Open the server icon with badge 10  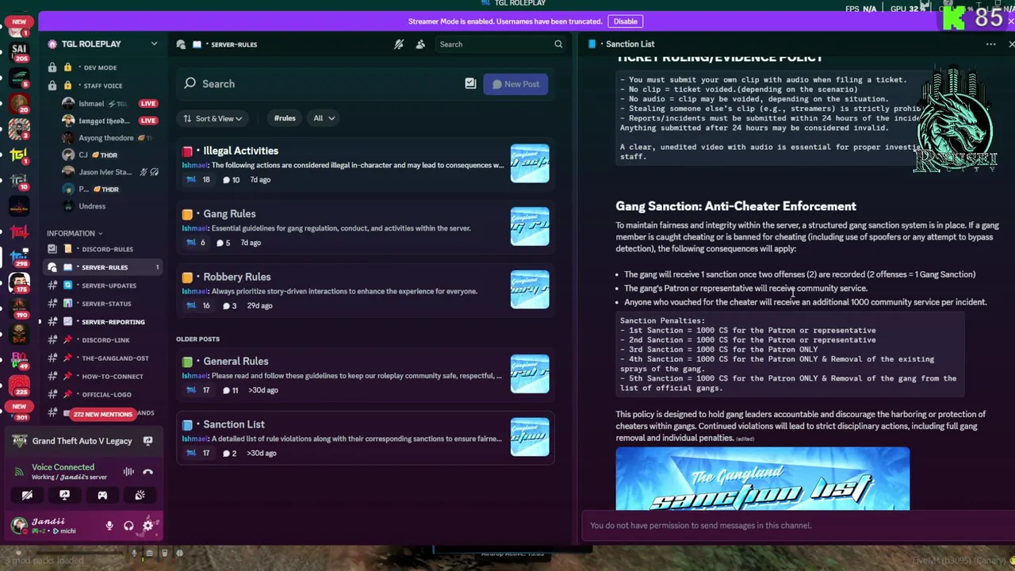[19, 180]
